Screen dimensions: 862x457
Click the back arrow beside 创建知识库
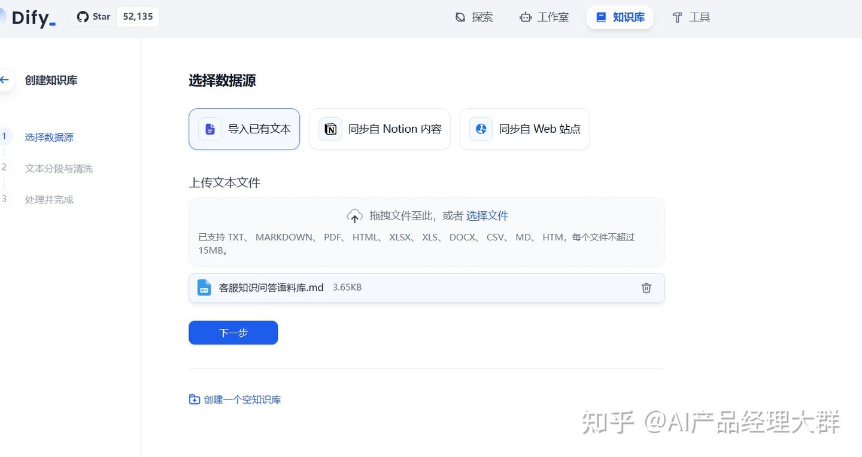pyautogui.click(x=5, y=80)
